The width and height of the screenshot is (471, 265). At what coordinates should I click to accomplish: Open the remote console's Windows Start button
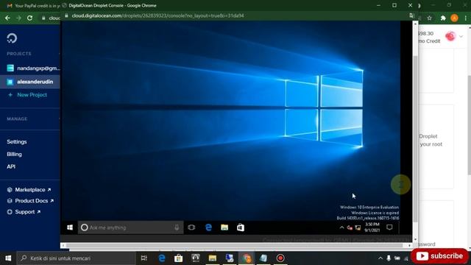[70, 227]
